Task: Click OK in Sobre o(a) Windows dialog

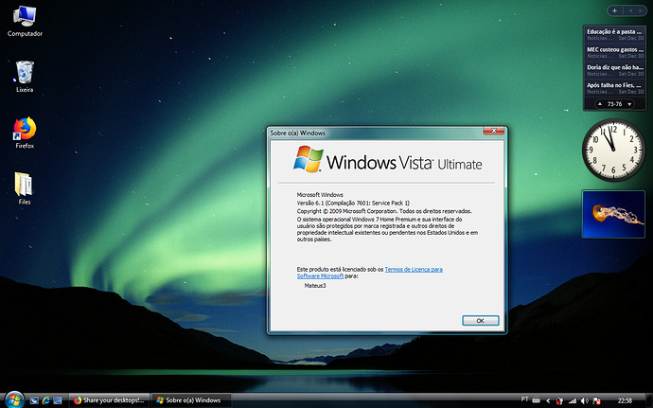Action: tap(480, 321)
